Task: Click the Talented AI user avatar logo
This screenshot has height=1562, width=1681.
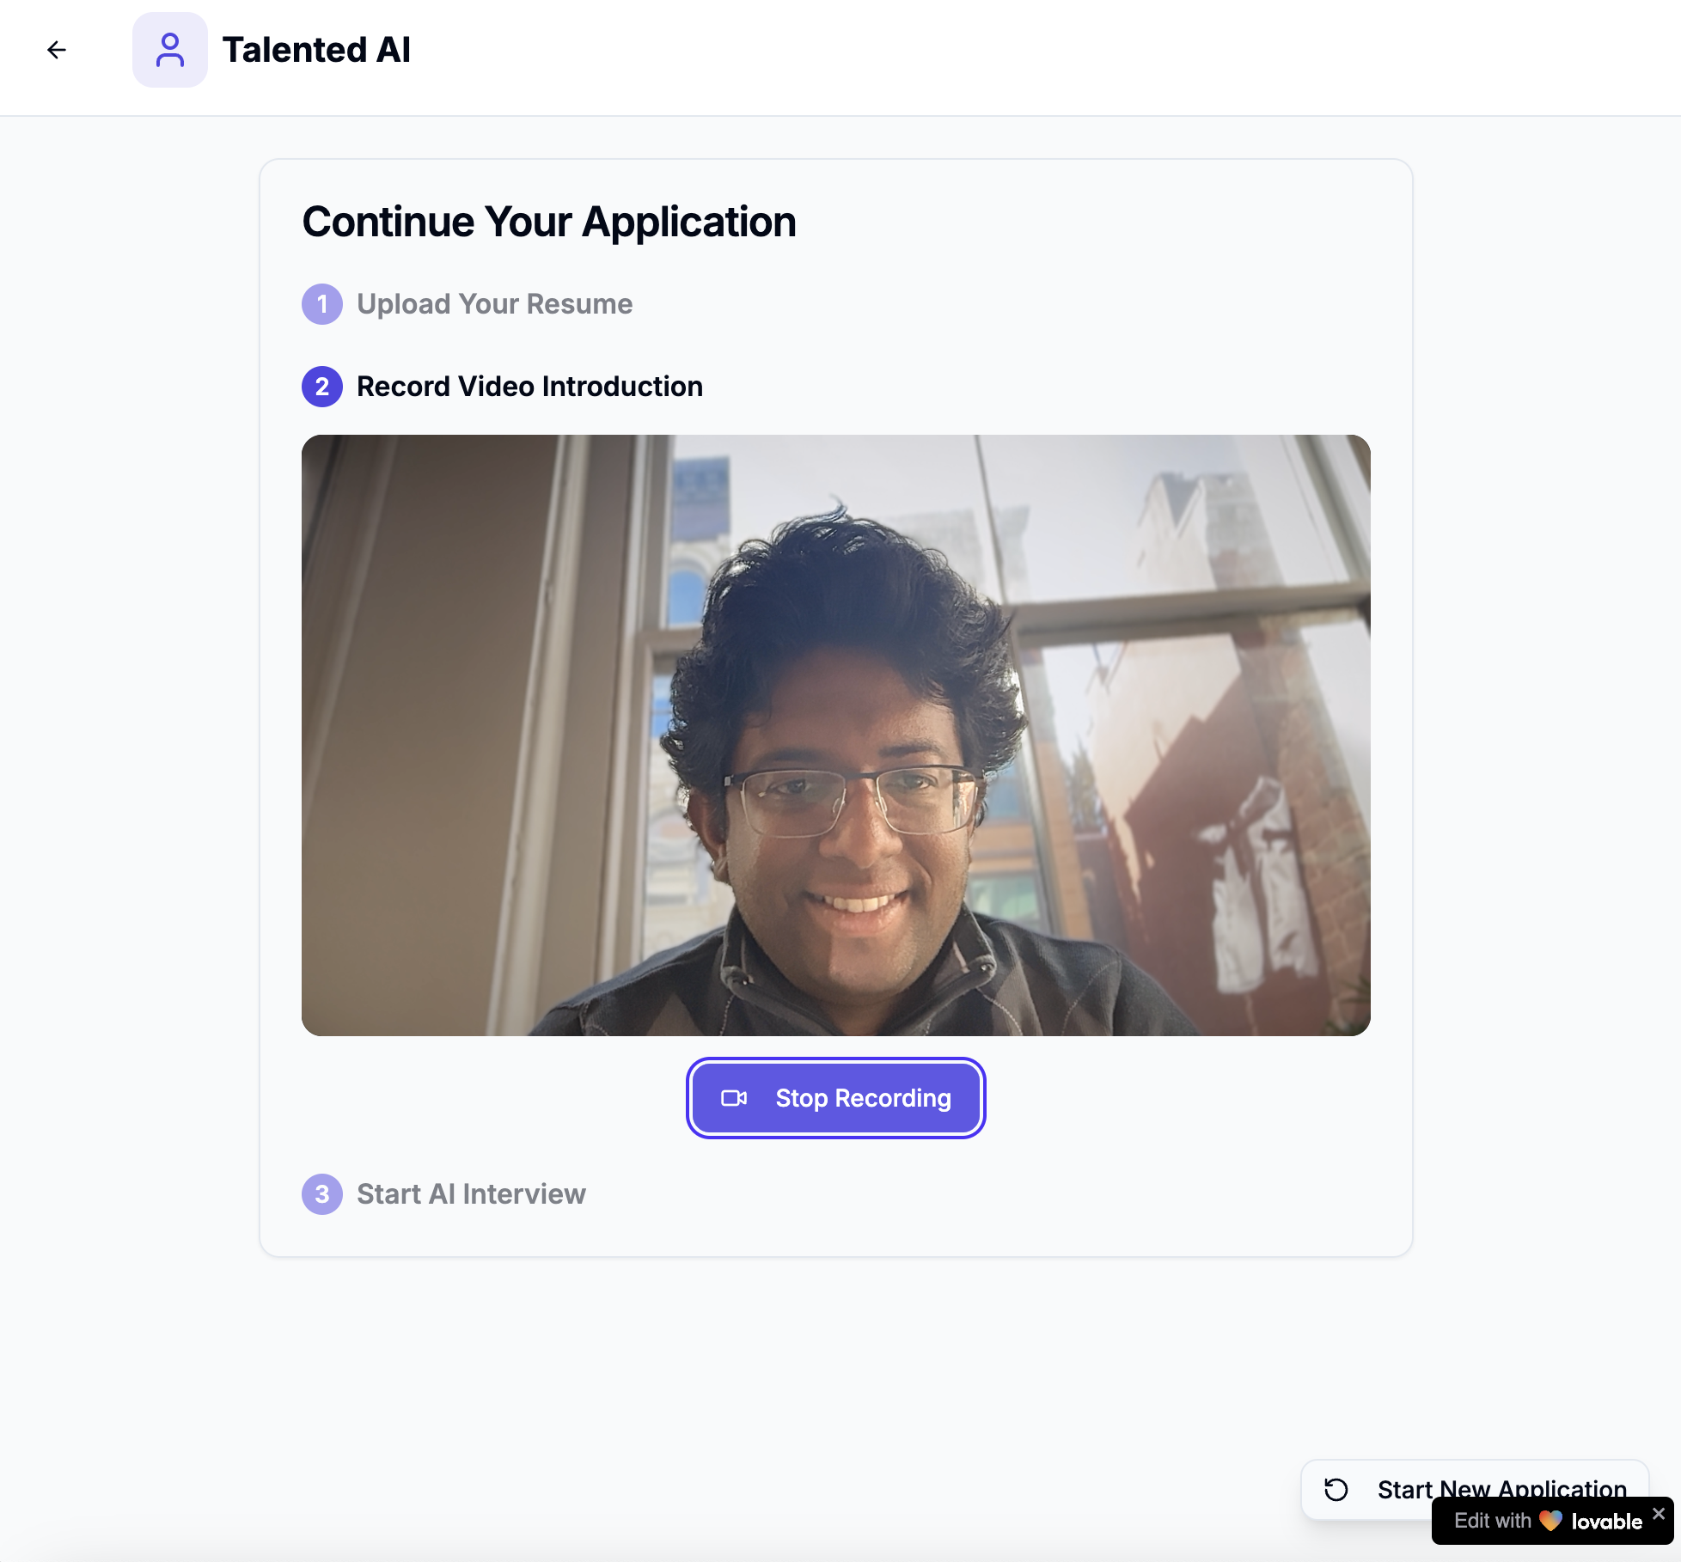Action: (x=169, y=50)
